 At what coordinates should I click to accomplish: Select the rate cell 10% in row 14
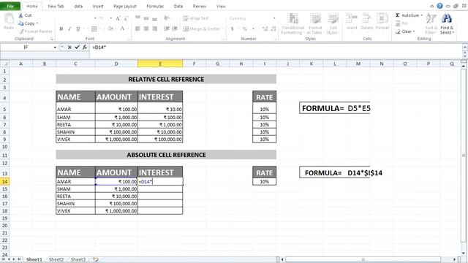pos(265,181)
